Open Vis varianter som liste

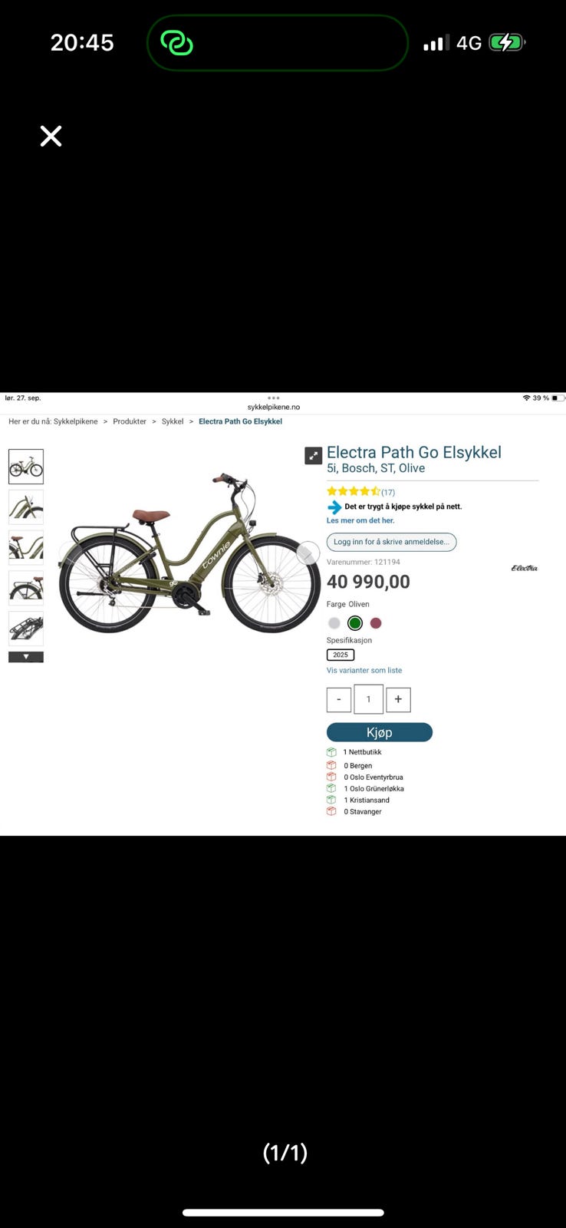point(364,670)
